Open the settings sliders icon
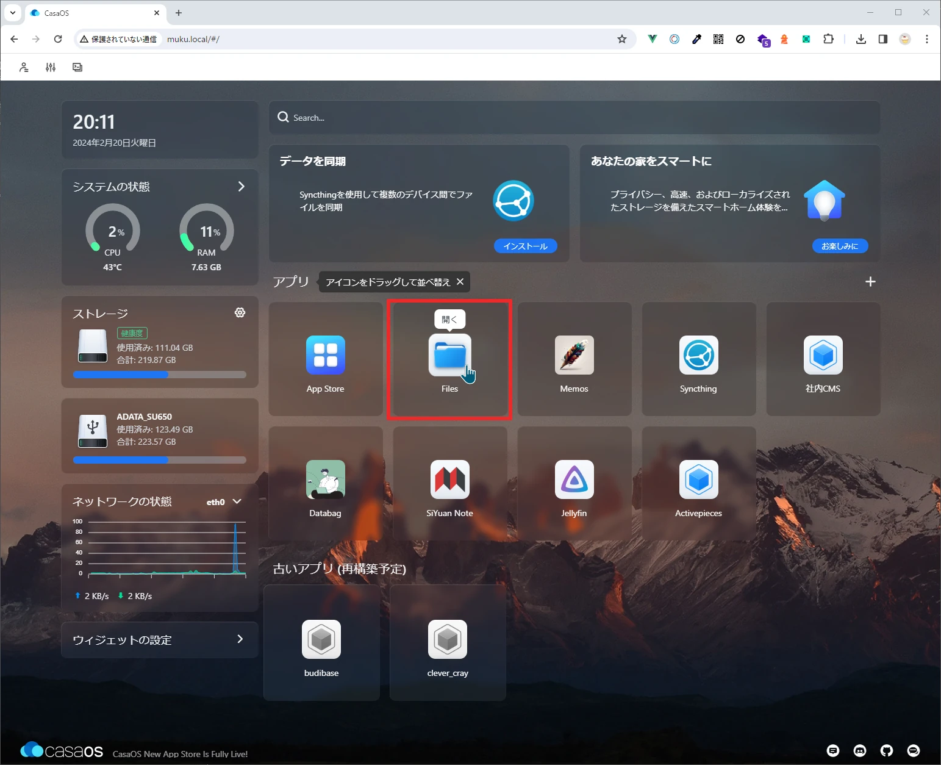This screenshot has width=941, height=765. tap(51, 67)
